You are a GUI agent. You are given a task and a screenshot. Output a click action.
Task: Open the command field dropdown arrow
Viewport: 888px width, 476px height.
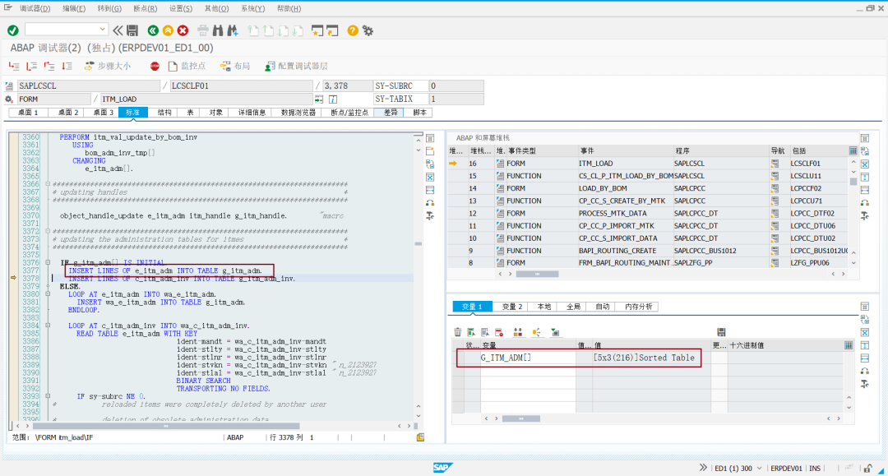pyautogui.click(x=103, y=29)
